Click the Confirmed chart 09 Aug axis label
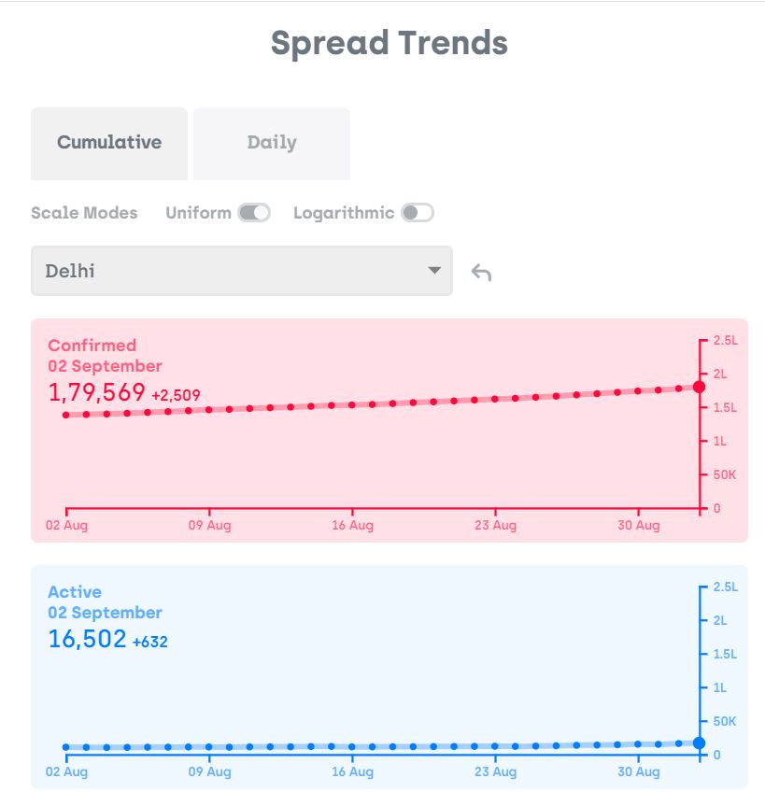Screen dimensions: 765x792 209,526
